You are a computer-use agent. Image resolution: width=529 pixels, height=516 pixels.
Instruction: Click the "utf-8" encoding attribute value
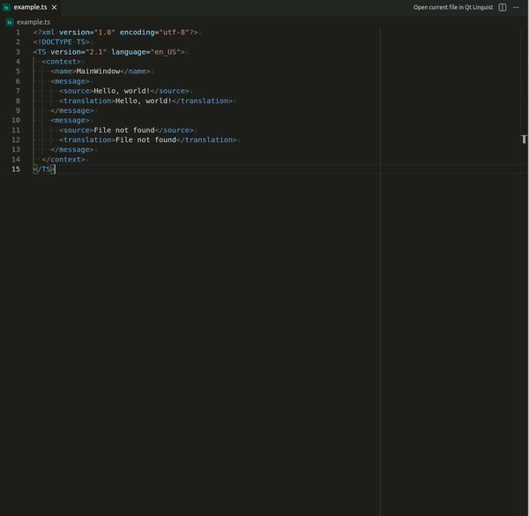[174, 33]
